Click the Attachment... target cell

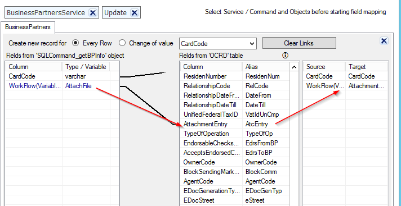(366, 86)
